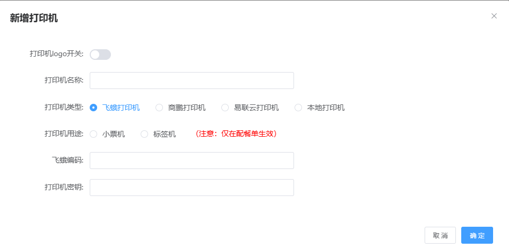Click the 打印机用途 field label text

click(x=64, y=134)
